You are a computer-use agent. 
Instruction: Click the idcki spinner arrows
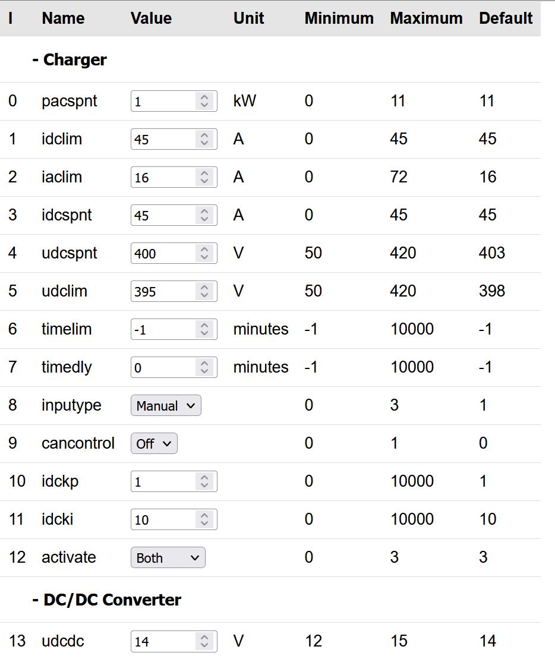point(204,519)
